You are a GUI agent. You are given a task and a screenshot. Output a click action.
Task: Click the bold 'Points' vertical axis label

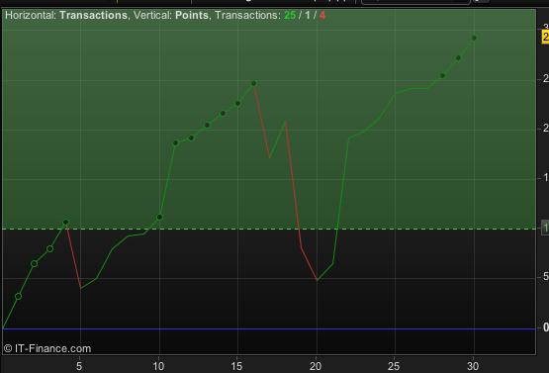click(x=192, y=16)
